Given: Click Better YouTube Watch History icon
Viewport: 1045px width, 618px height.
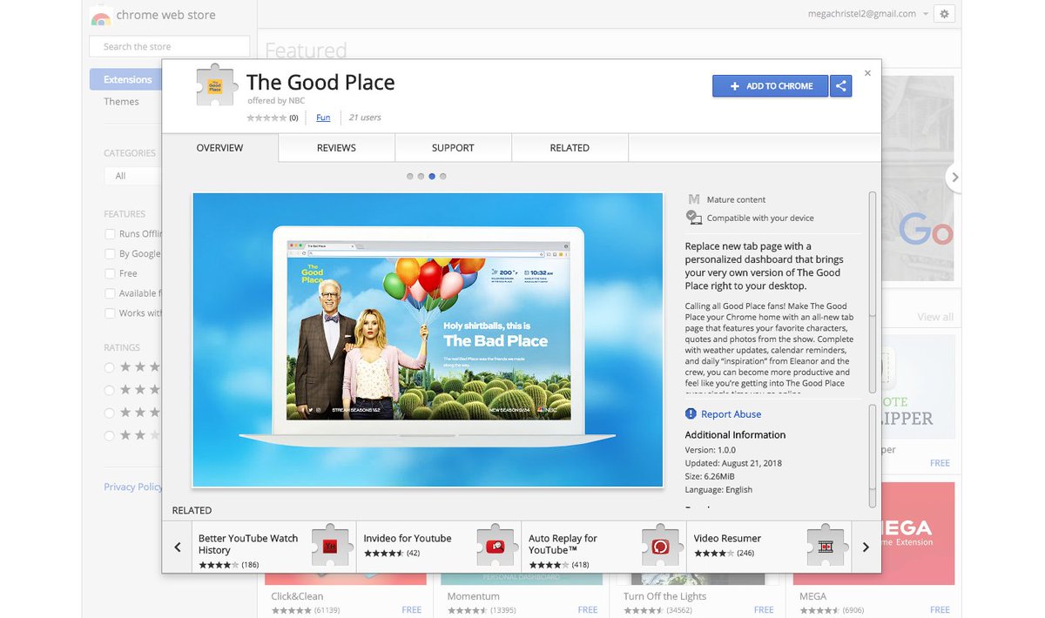Looking at the screenshot, I should point(331,546).
